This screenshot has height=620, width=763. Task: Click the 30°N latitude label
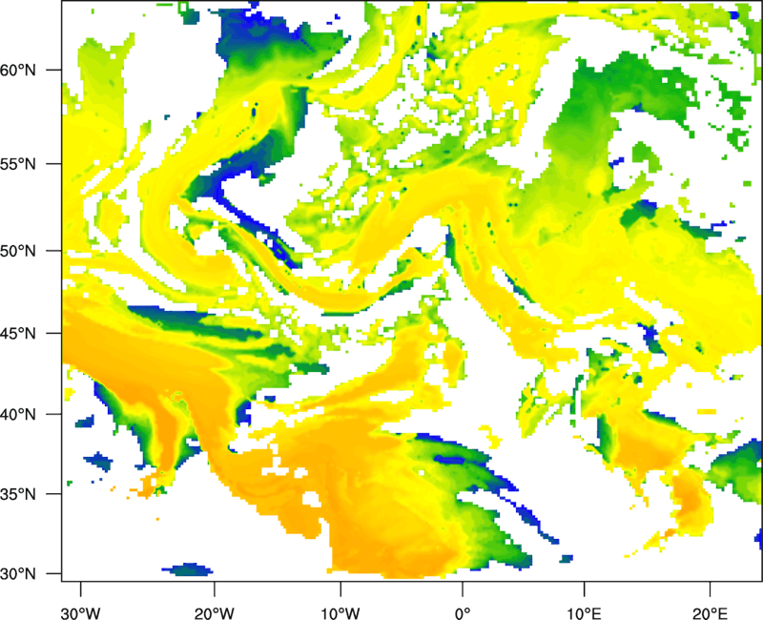point(18,574)
